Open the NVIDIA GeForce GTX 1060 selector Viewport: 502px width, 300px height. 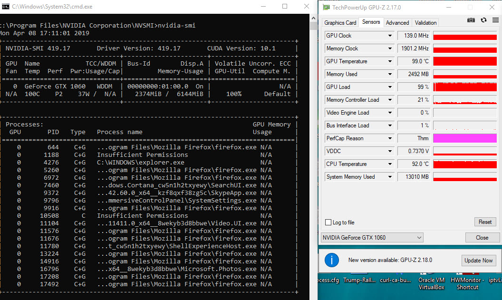point(372,238)
